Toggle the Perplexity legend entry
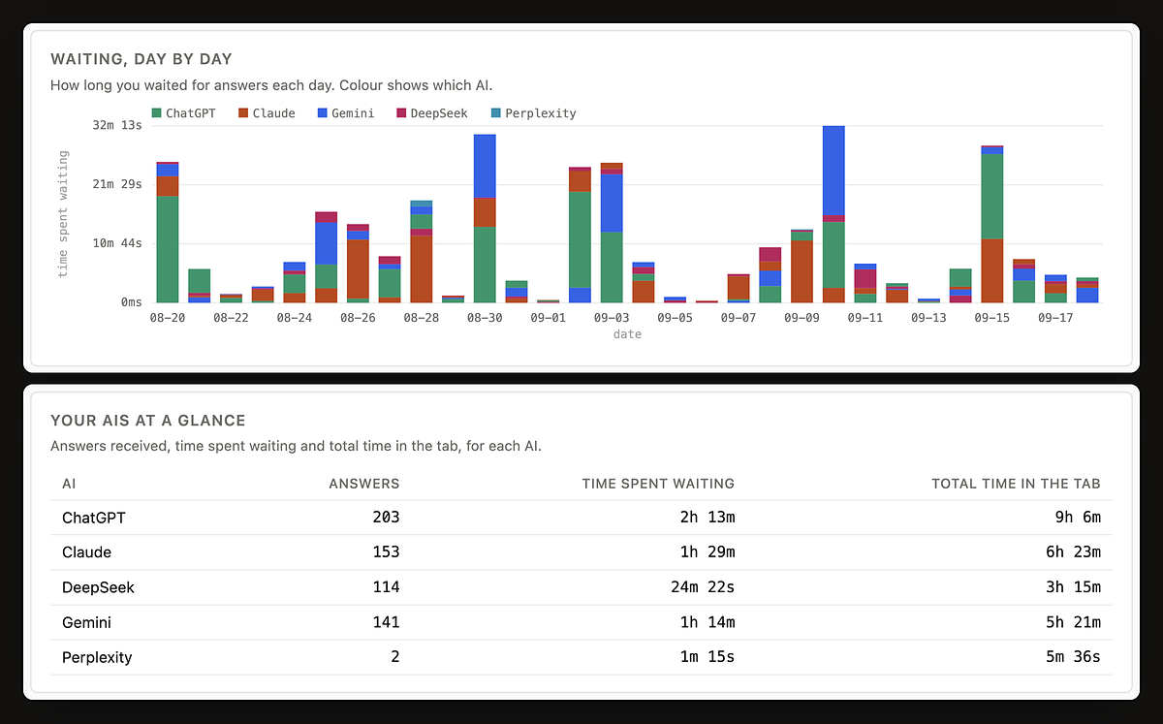 pyautogui.click(x=533, y=113)
